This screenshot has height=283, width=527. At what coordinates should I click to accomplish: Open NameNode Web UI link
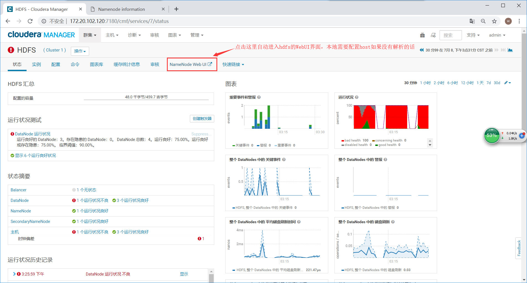click(191, 65)
